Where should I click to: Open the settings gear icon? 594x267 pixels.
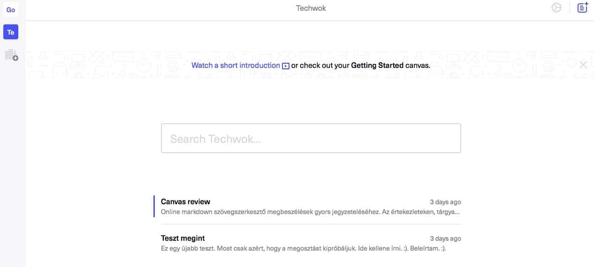556,8
